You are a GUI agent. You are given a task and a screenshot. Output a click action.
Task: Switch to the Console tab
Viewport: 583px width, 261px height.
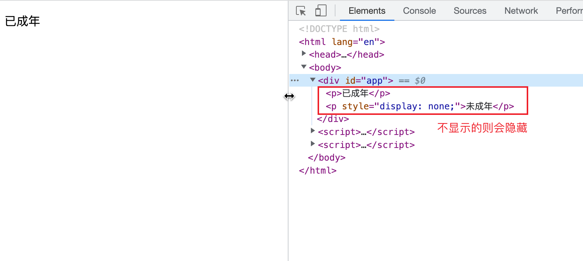click(419, 11)
